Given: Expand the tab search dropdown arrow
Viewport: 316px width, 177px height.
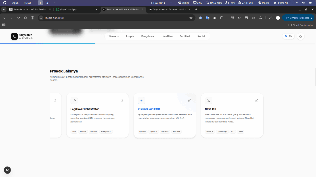Looking at the screenshot, I should (x=4, y=10).
